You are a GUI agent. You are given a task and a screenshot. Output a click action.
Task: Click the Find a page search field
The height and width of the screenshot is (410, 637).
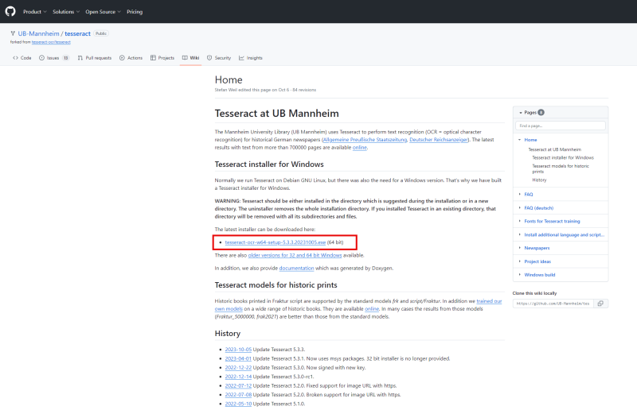561,126
